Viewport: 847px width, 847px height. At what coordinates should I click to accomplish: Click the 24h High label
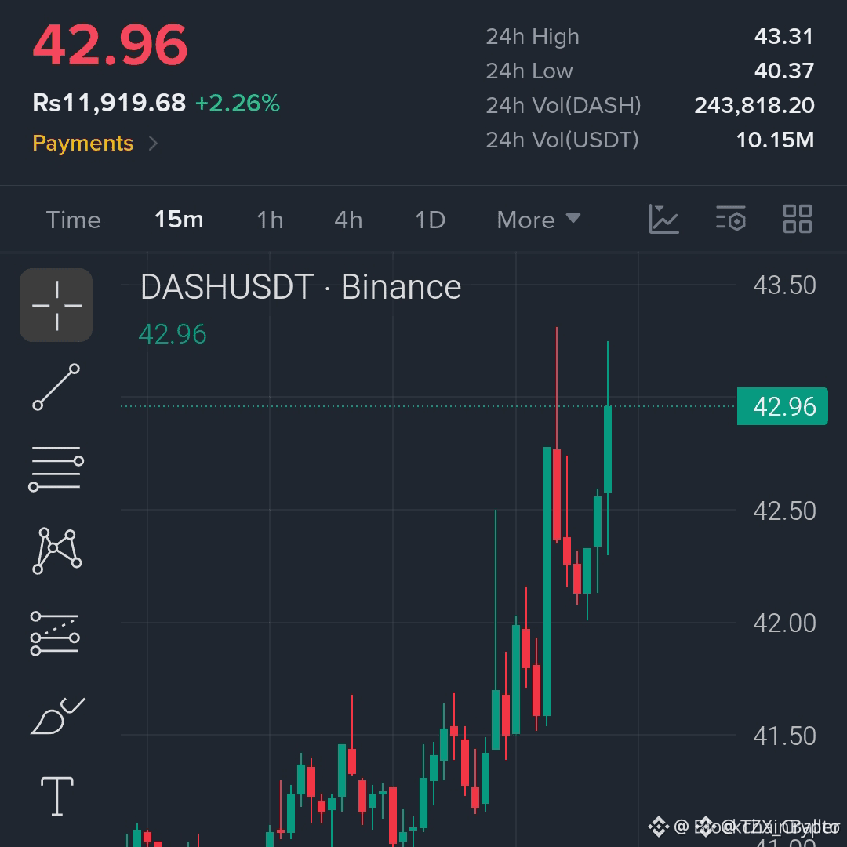pos(532,36)
